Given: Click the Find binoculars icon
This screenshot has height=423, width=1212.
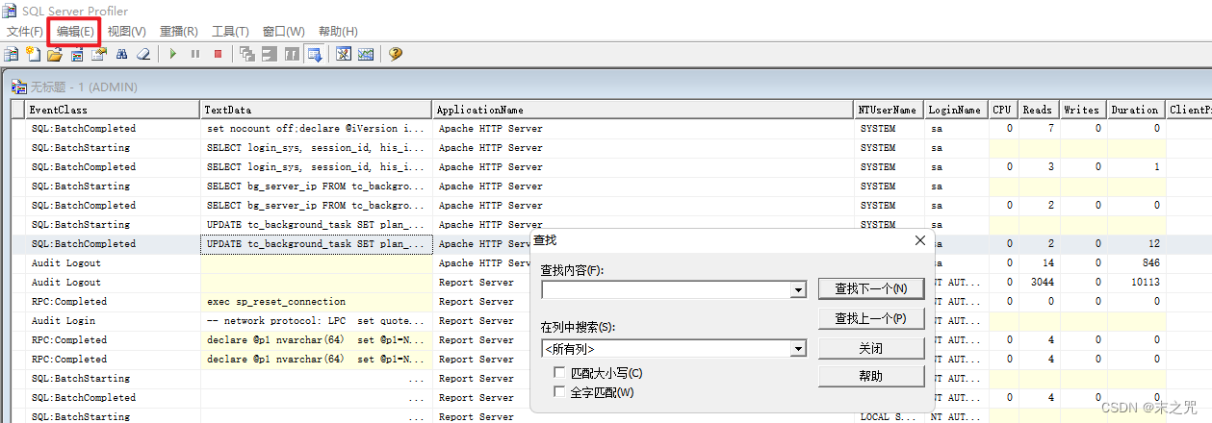Looking at the screenshot, I should (x=122, y=54).
